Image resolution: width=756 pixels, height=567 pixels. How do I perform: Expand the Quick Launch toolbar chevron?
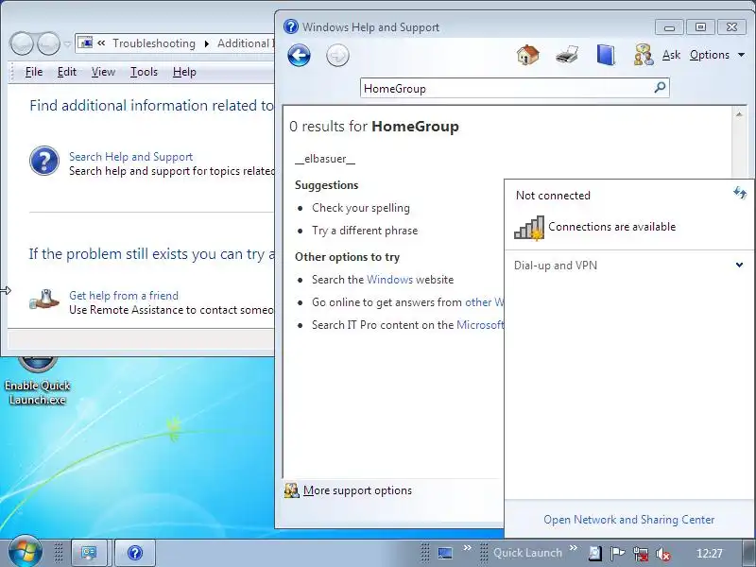(574, 548)
